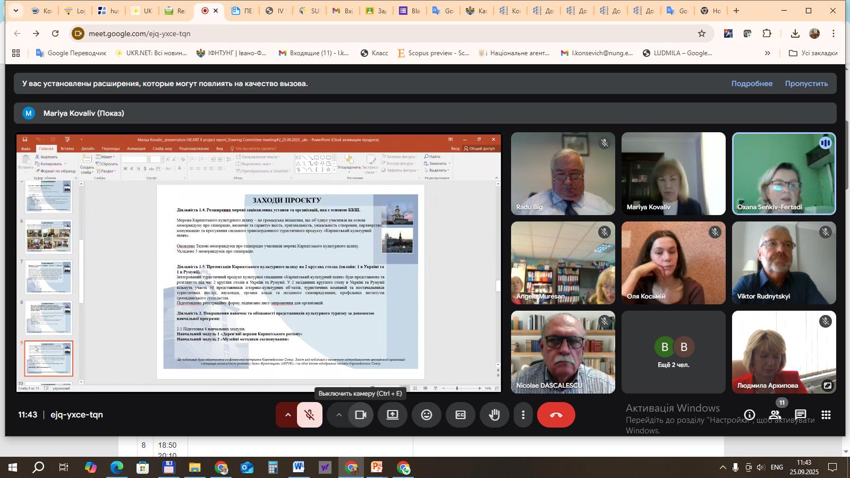The height and width of the screenshot is (478, 850).
Task: Dismiss warning with Пропустить
Action: pyautogui.click(x=806, y=84)
